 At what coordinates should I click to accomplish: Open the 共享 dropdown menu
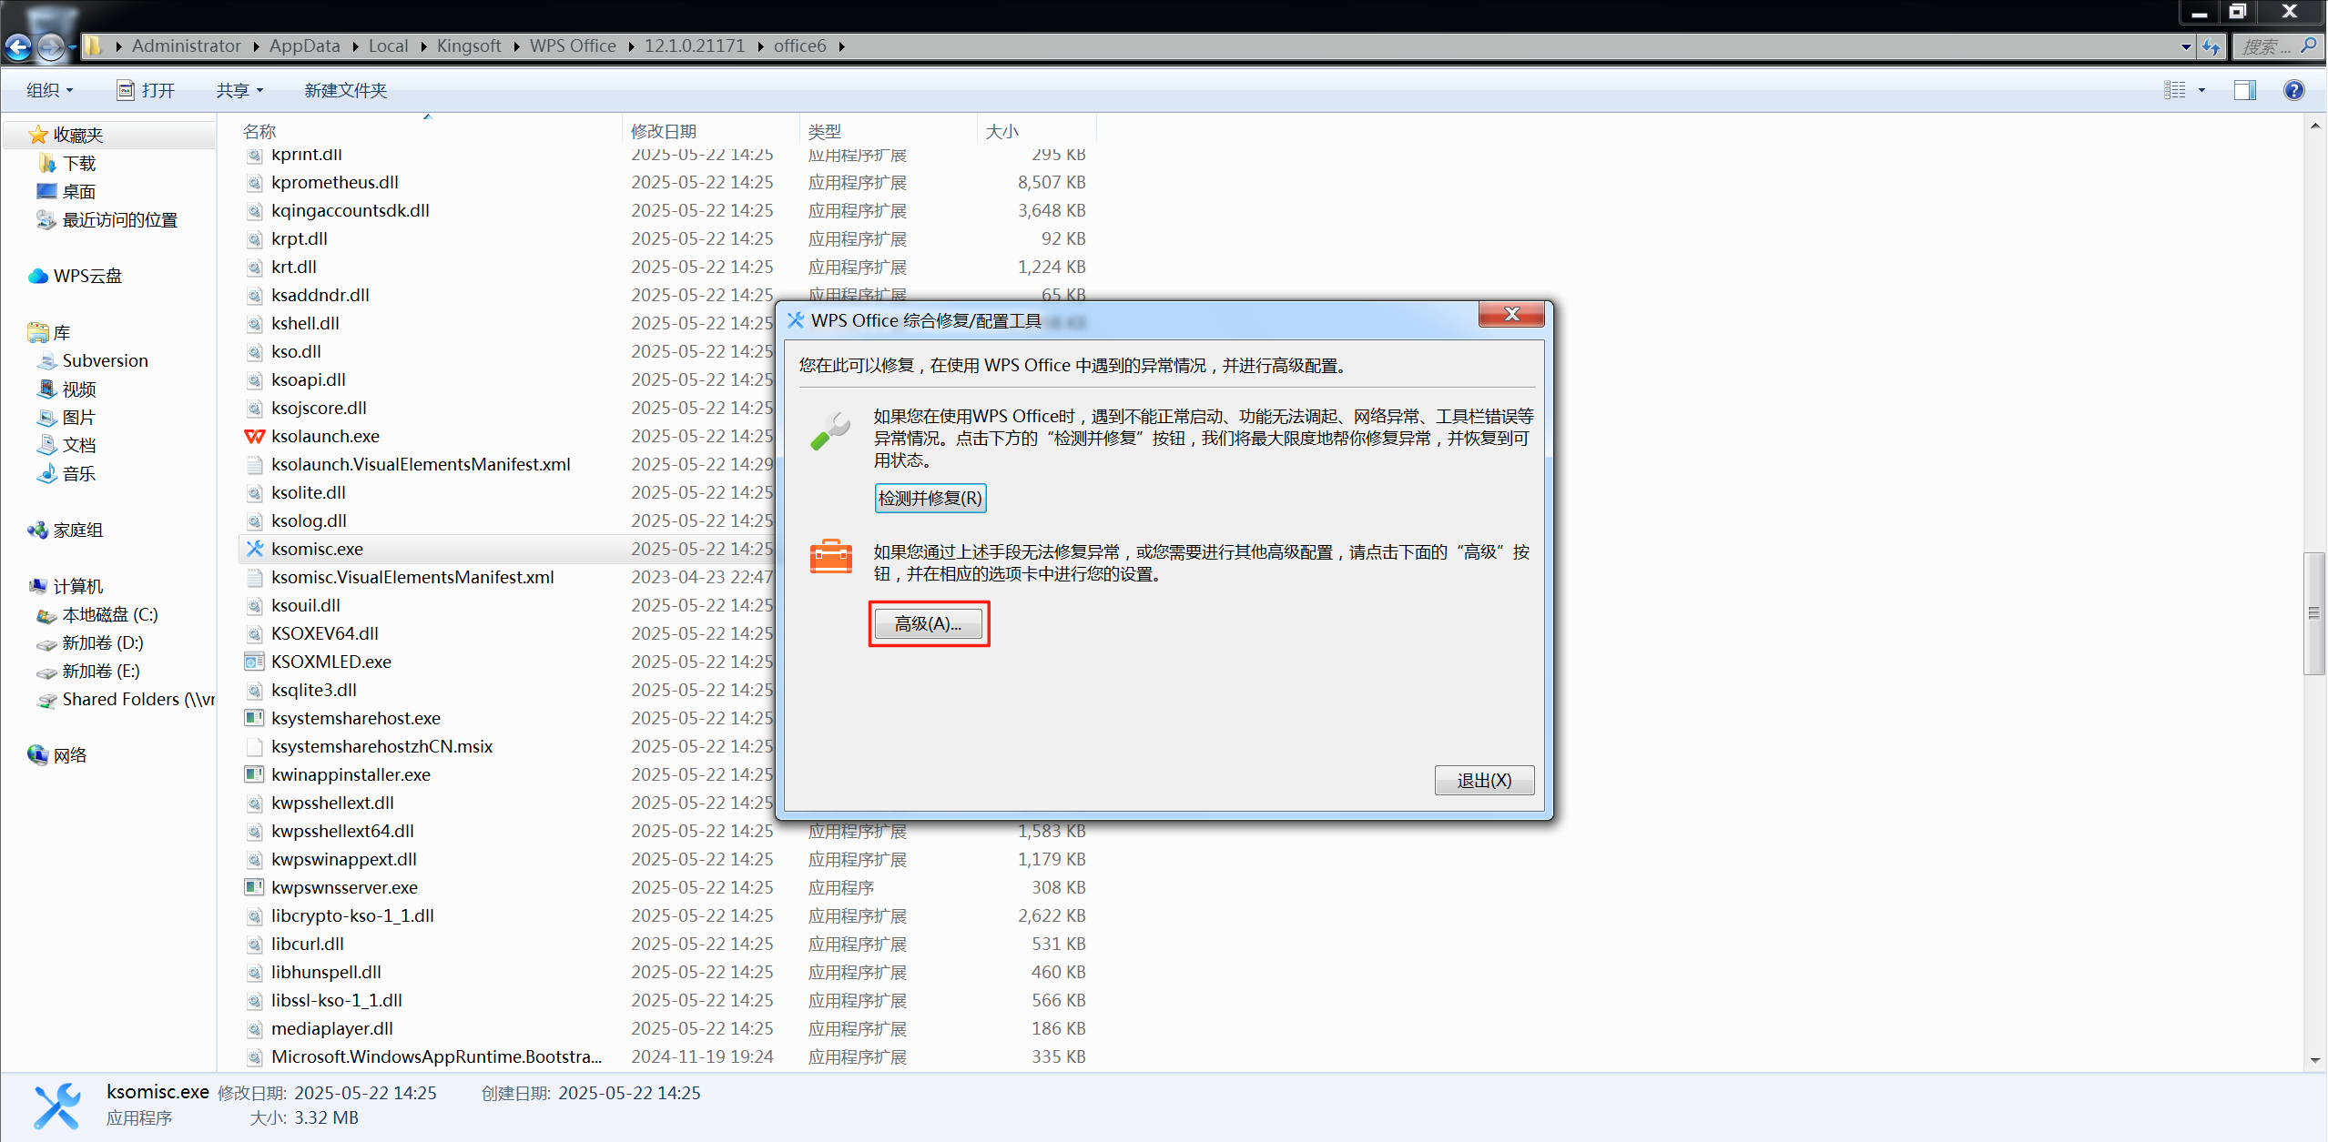tap(239, 90)
